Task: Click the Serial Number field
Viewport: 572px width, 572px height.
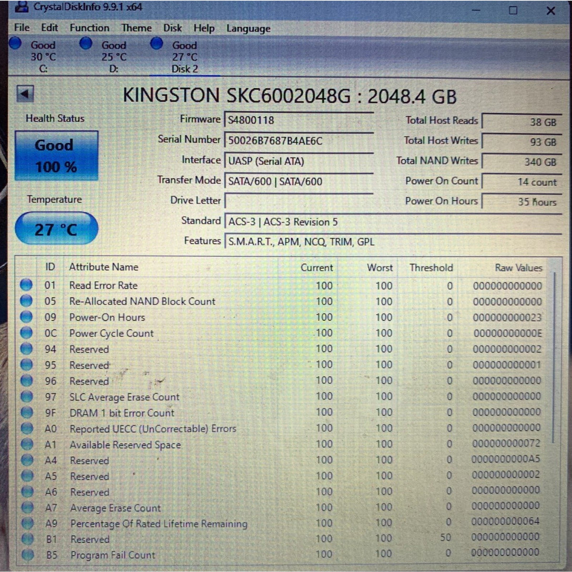Action: 298,141
